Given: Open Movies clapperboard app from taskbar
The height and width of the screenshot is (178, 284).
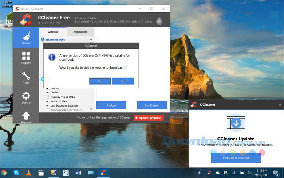Looking at the screenshot, I should coord(41,173).
